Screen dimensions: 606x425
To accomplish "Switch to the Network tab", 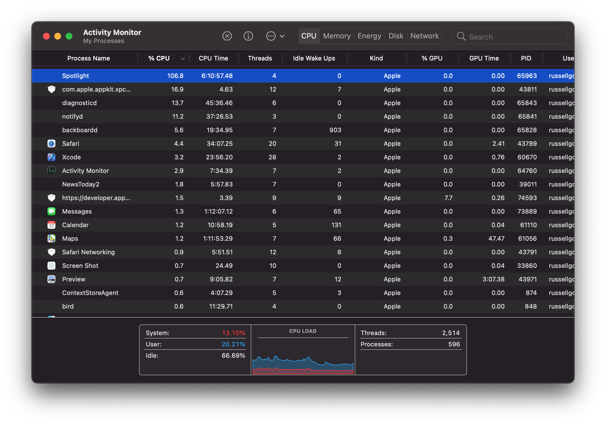I will click(x=425, y=36).
